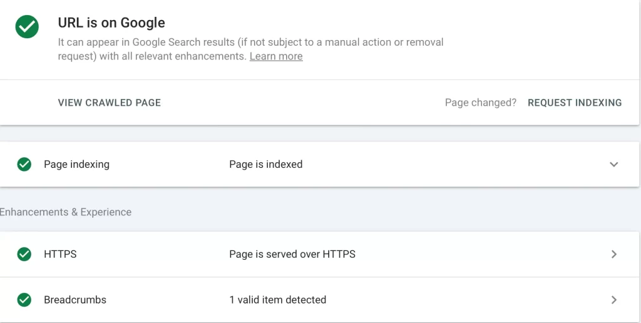Click the green check icon next to HTTPS

point(24,254)
